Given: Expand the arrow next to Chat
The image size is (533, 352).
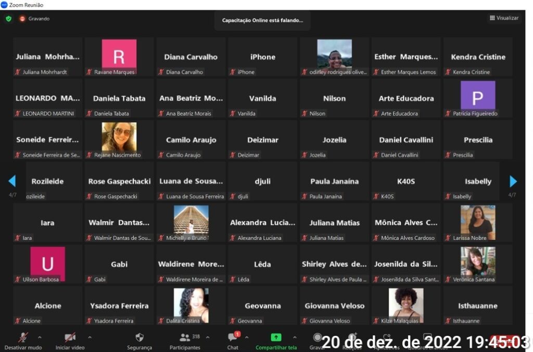Looking at the screenshot, I should coord(247,337).
